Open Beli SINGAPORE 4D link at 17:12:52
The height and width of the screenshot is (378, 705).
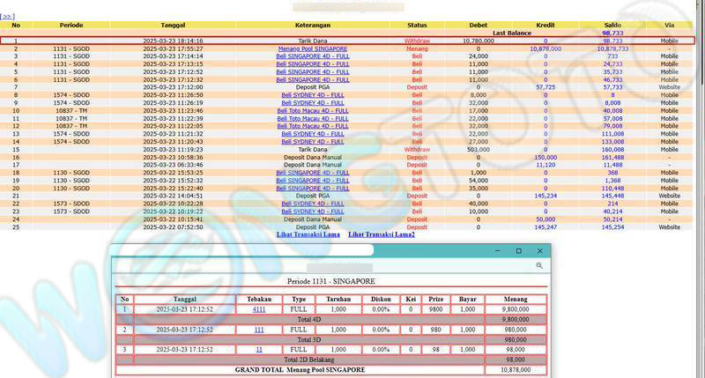[313, 72]
